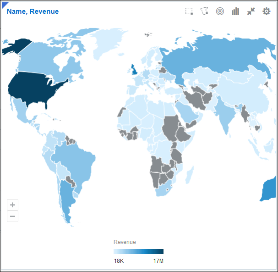Select Madagascar on the map
The image size is (278, 272).
point(190,175)
